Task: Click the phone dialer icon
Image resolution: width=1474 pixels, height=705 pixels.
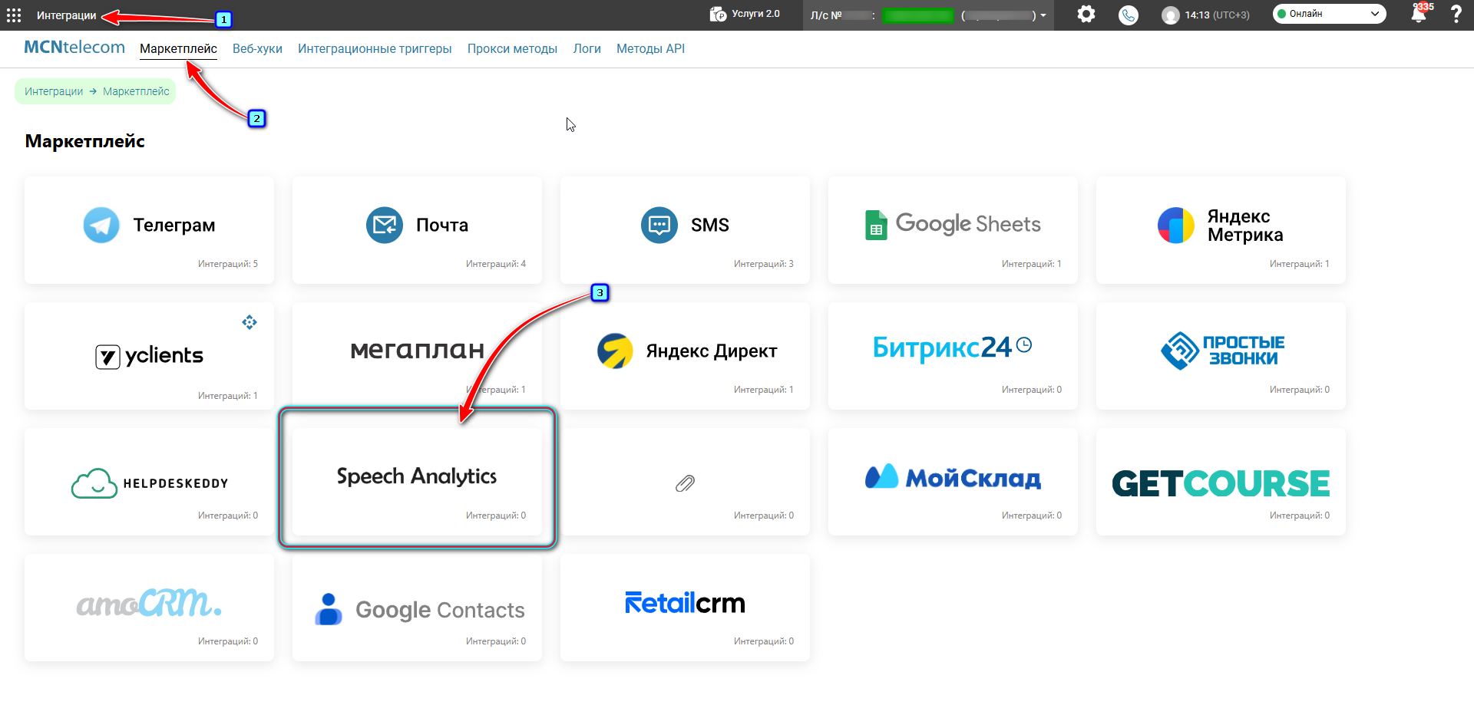Action: pyautogui.click(x=1128, y=15)
